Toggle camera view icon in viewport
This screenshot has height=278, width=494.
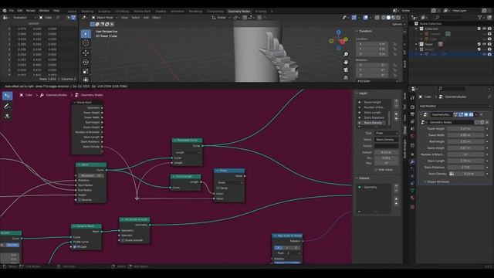(346, 69)
